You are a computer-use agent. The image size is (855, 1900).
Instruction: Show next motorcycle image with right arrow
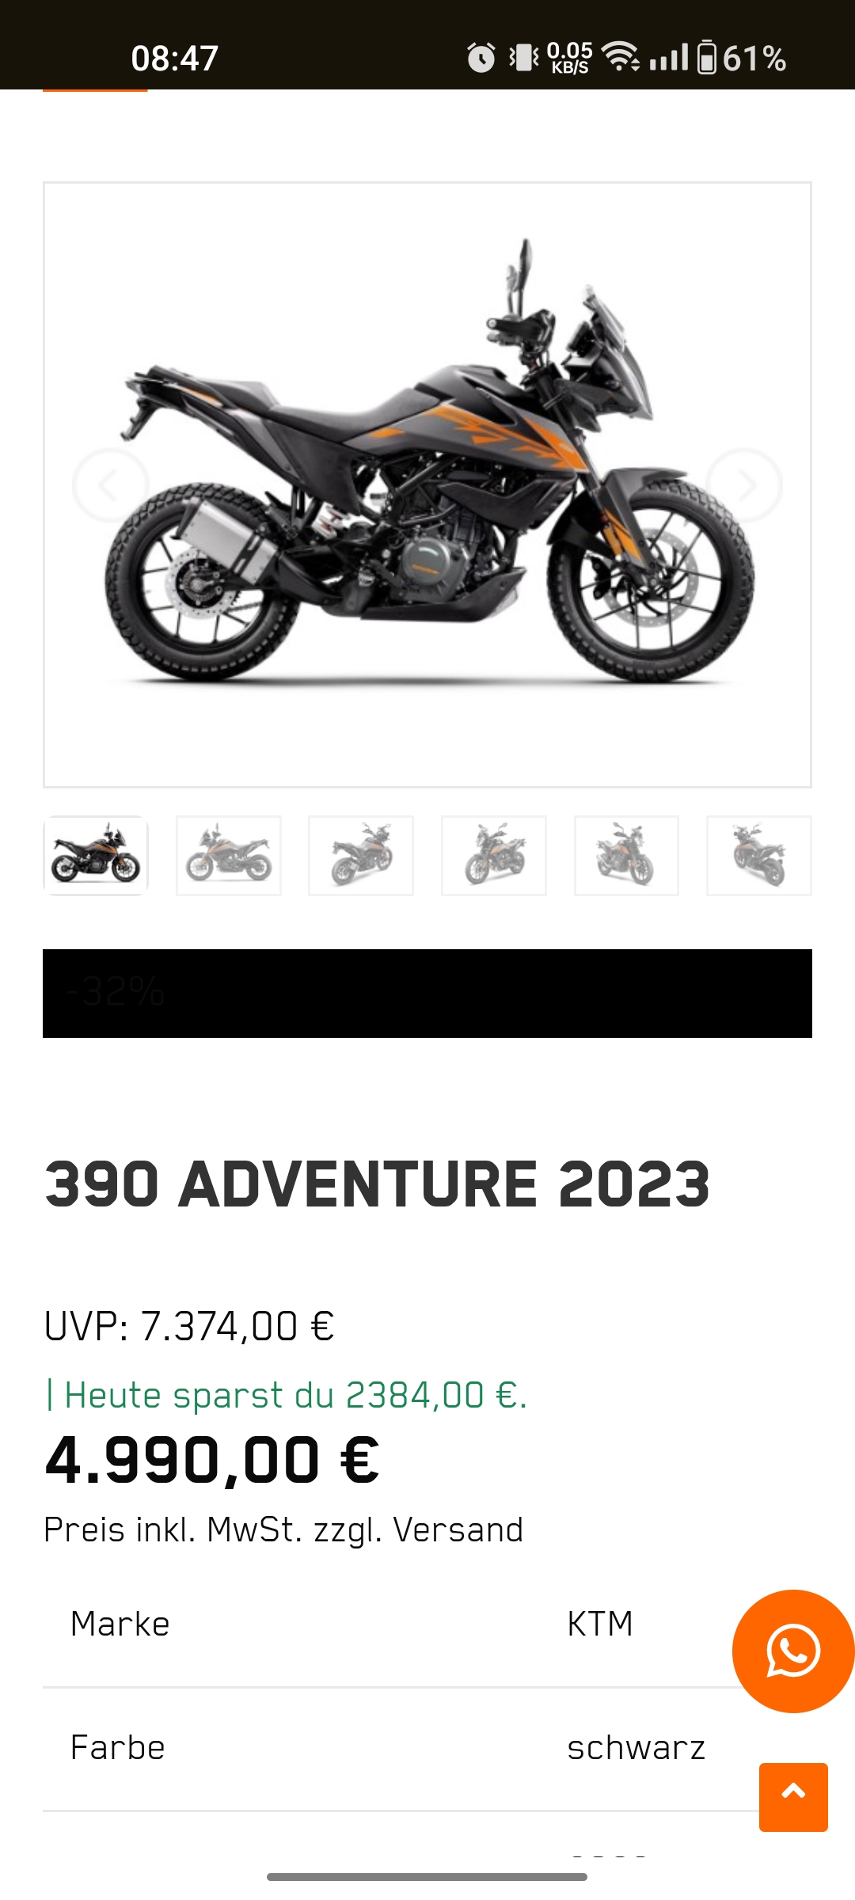(744, 485)
